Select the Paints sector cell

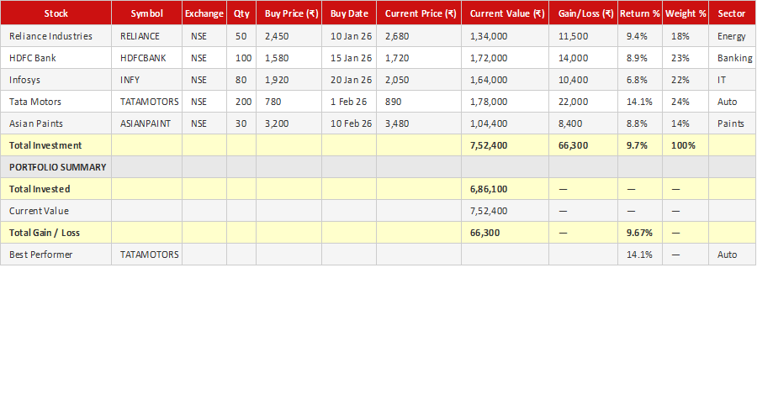point(732,123)
